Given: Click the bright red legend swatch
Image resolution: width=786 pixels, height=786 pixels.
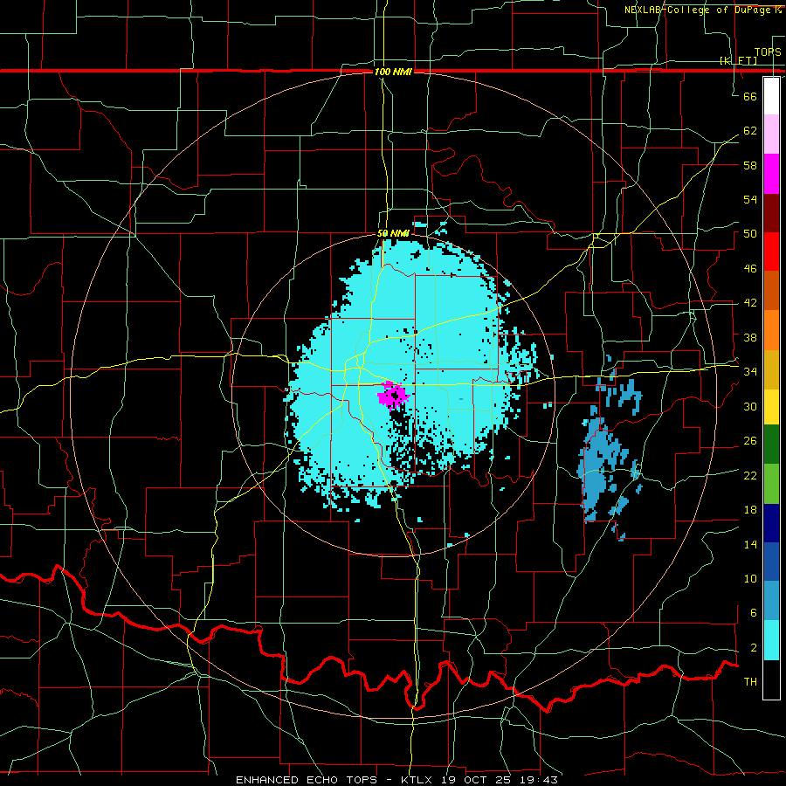Looking at the screenshot, I should [x=771, y=252].
